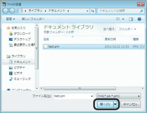Screen dimensions: 147x113
Task: Open recent locations dropdown next to Forward
Action: [x=17, y=11]
